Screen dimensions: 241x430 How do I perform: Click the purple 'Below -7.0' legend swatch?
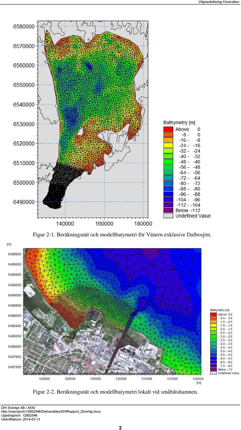(213, 370)
